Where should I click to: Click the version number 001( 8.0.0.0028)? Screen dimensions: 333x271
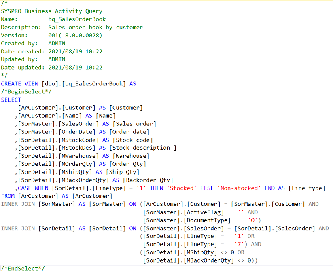tap(75, 35)
